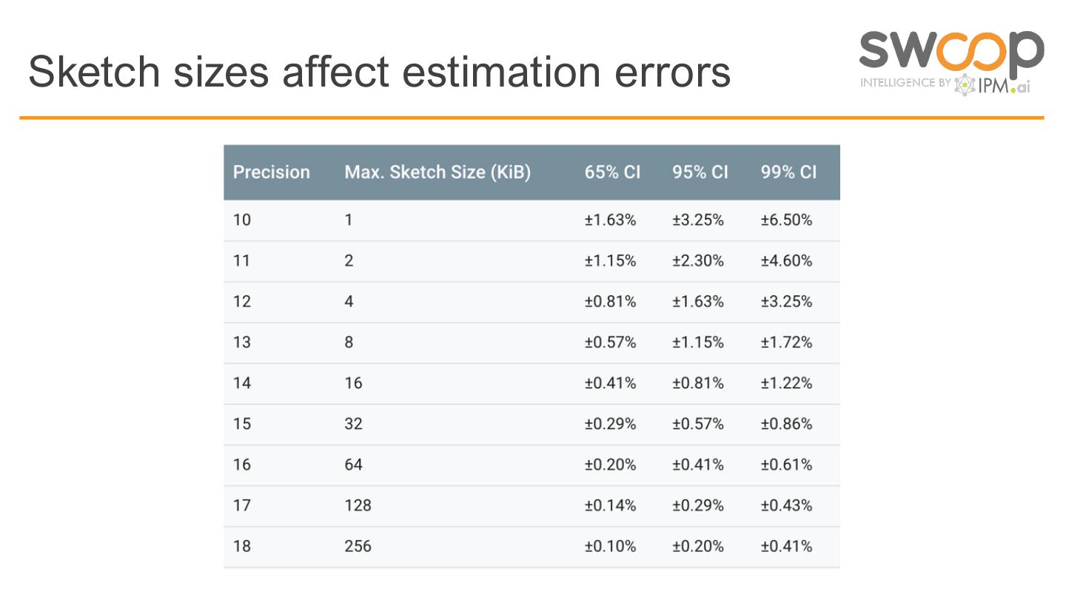Click the 99% CI column header
Screen dimensions: 1066x600
pyautogui.click(x=788, y=172)
